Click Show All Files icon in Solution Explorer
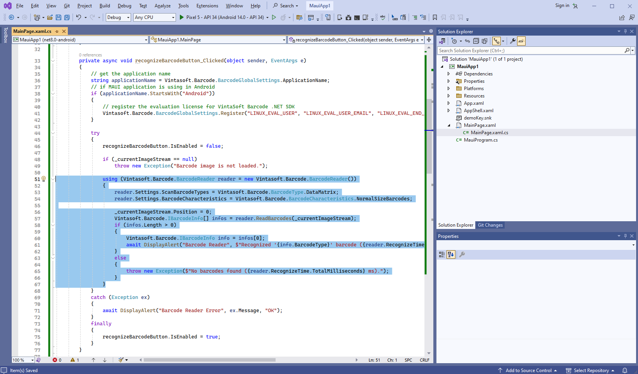Viewport: 638px width, 374px height. point(485,41)
